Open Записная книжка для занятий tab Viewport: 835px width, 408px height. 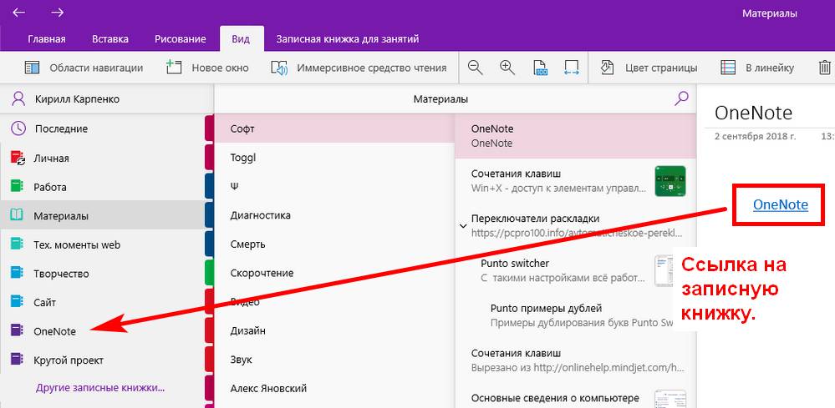tap(347, 38)
